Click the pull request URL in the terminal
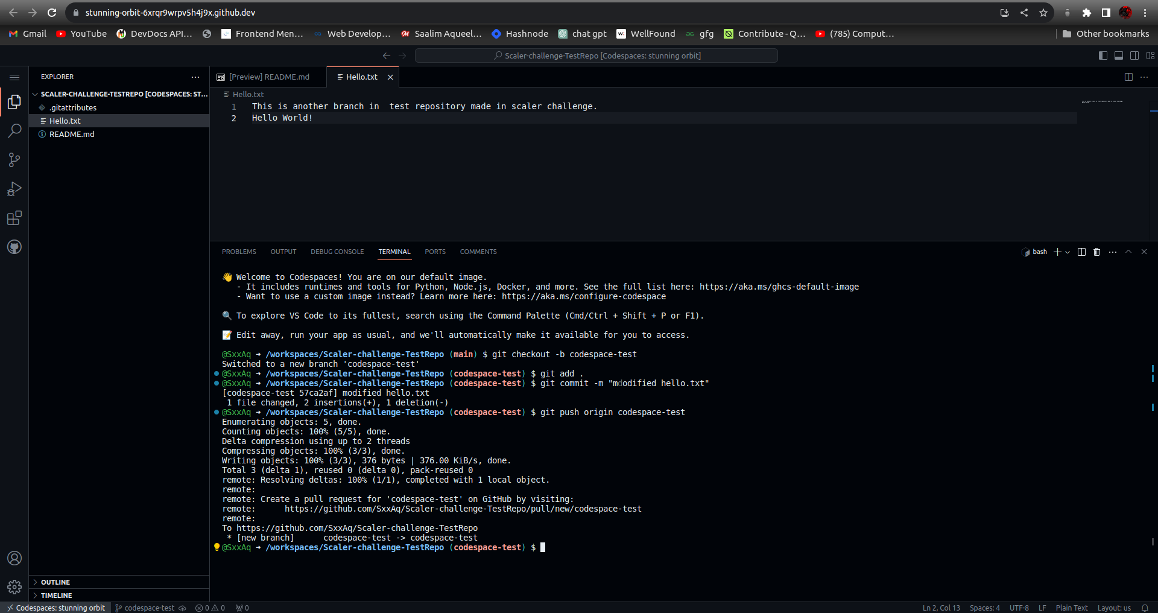 [463, 509]
